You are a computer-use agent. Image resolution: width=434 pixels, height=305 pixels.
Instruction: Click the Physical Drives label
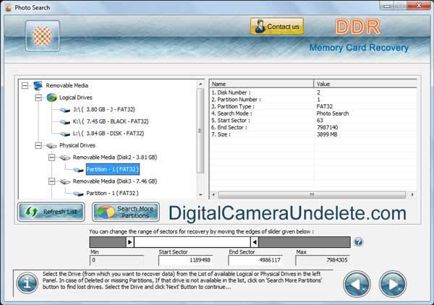[77, 145]
